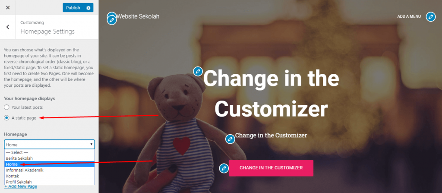The width and height of the screenshot is (442, 193).
Task: Edit the hero heading pencil icon
Action: (198, 71)
